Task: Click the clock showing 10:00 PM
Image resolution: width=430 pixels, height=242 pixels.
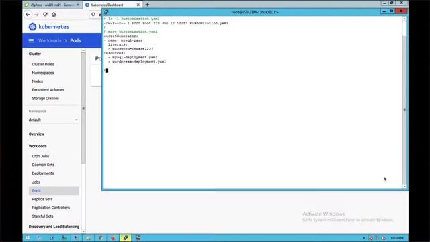Action: (397, 238)
